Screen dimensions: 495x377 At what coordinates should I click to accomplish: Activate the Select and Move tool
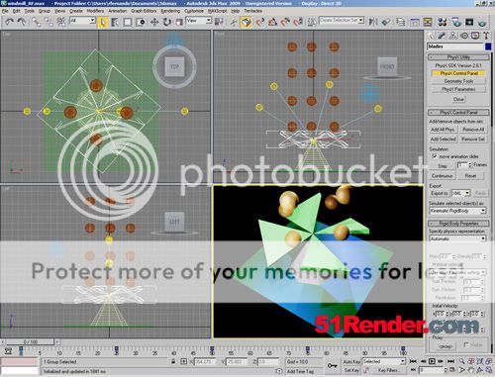click(x=154, y=22)
